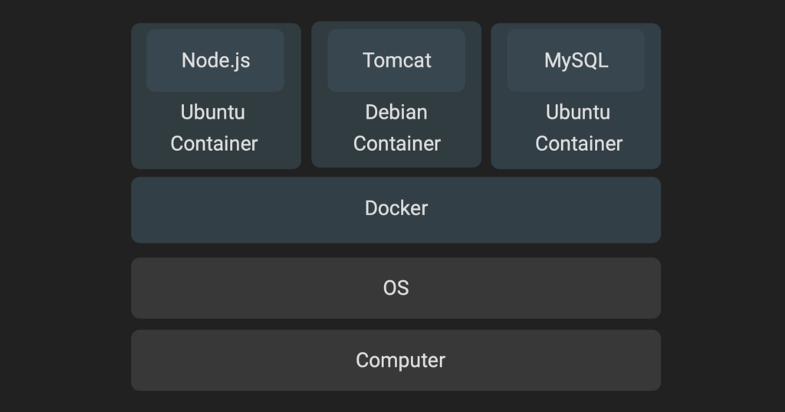This screenshot has width=785, height=412.
Task: Select Container text under Node.js's Ubuntu
Action: click(214, 143)
